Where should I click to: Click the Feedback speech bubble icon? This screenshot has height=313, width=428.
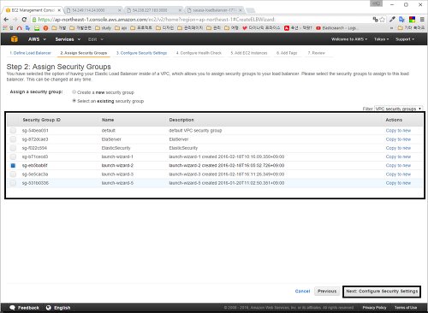[12, 308]
